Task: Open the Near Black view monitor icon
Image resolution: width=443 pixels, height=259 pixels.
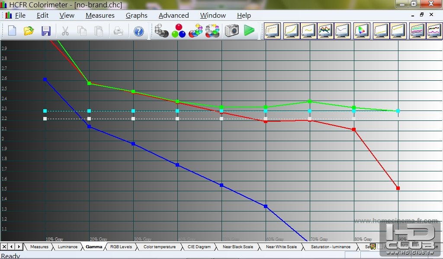Action: 381,31
